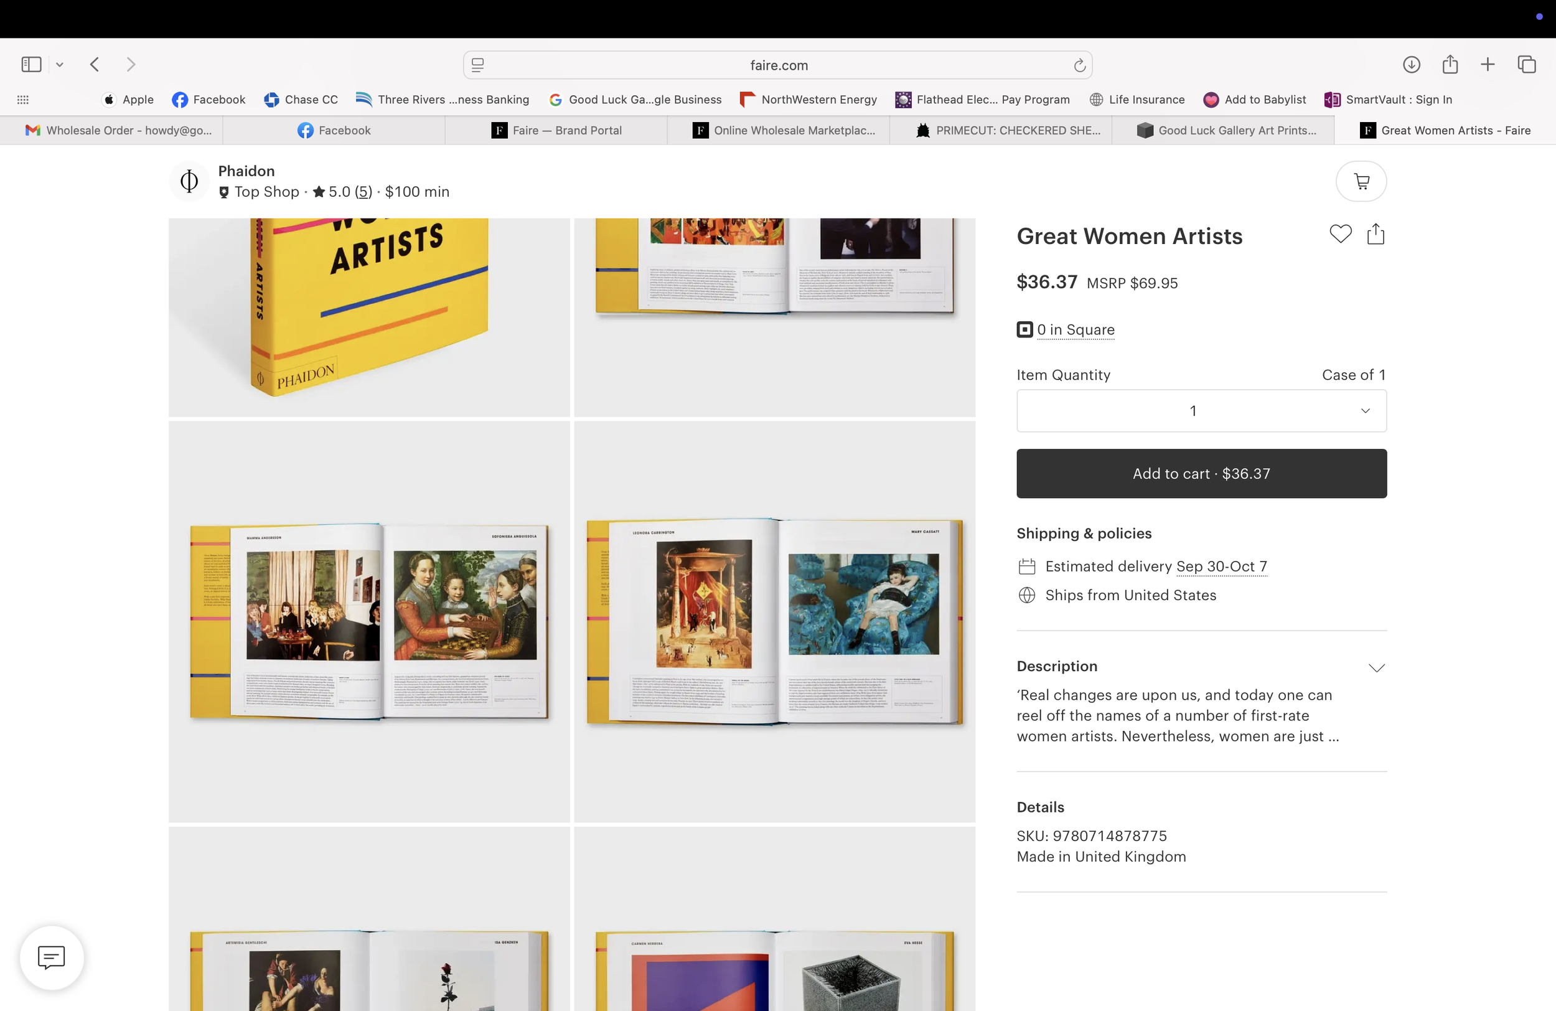1556x1011 pixels.
Task: Open Life Insurance bookmark
Action: pyautogui.click(x=1137, y=100)
